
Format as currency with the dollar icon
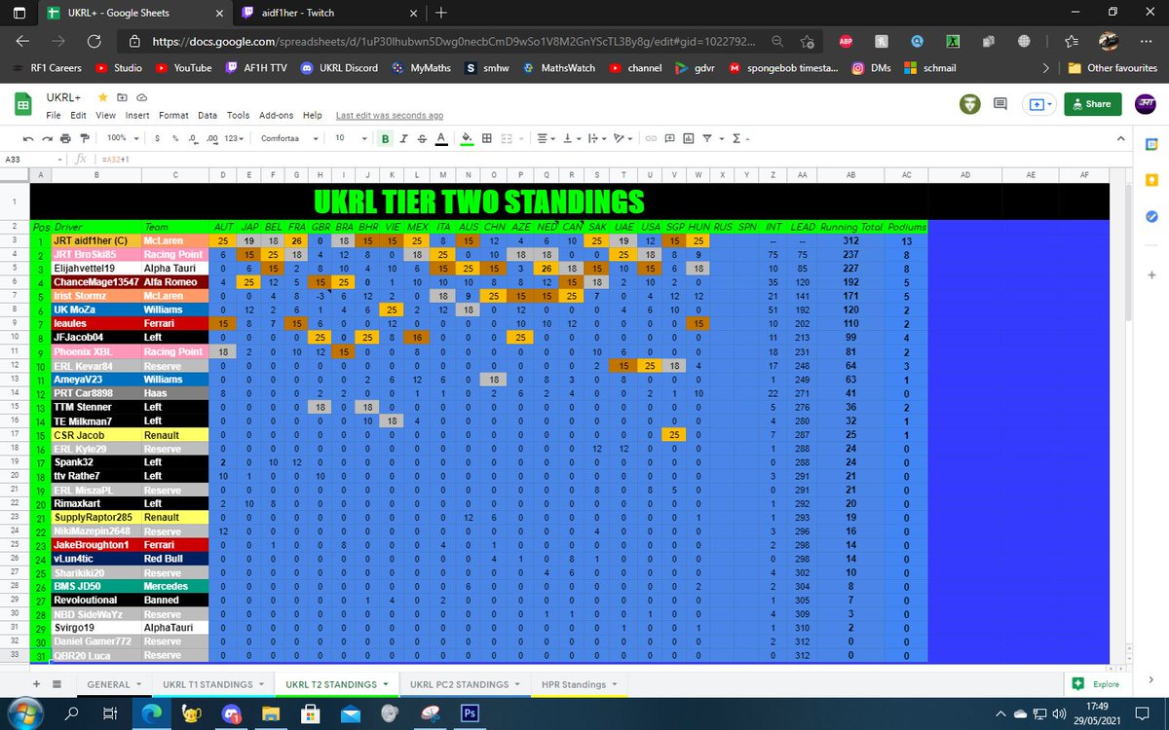point(157,138)
